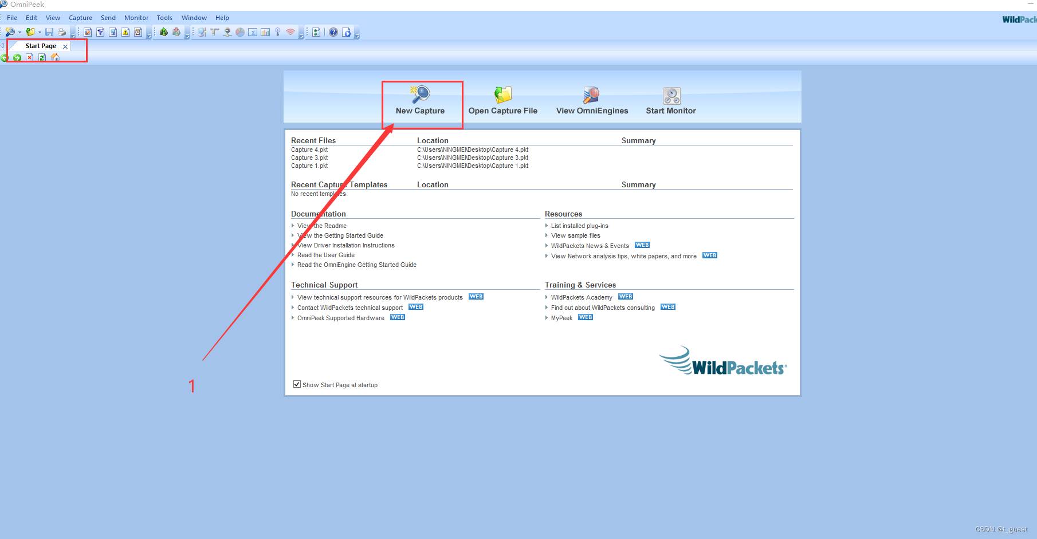Screen dimensions: 1037x539
Task: Open the Monitor menu
Action: point(136,18)
